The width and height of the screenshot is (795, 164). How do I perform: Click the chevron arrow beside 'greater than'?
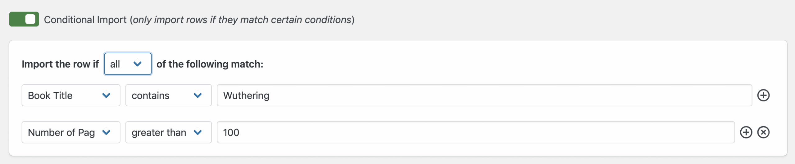pos(198,132)
